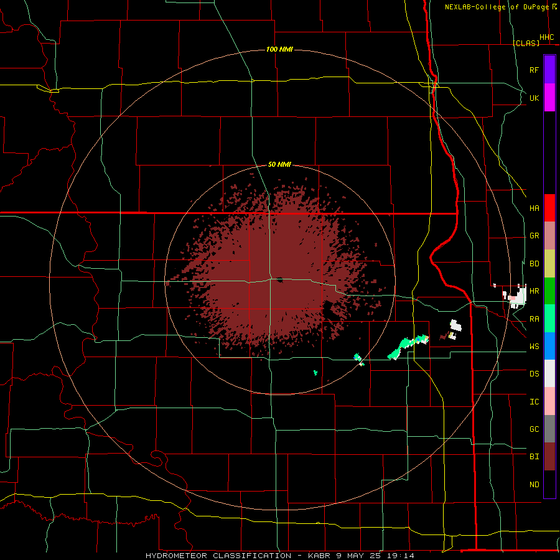
Task: Select the GR legend color block
Action: point(549,235)
